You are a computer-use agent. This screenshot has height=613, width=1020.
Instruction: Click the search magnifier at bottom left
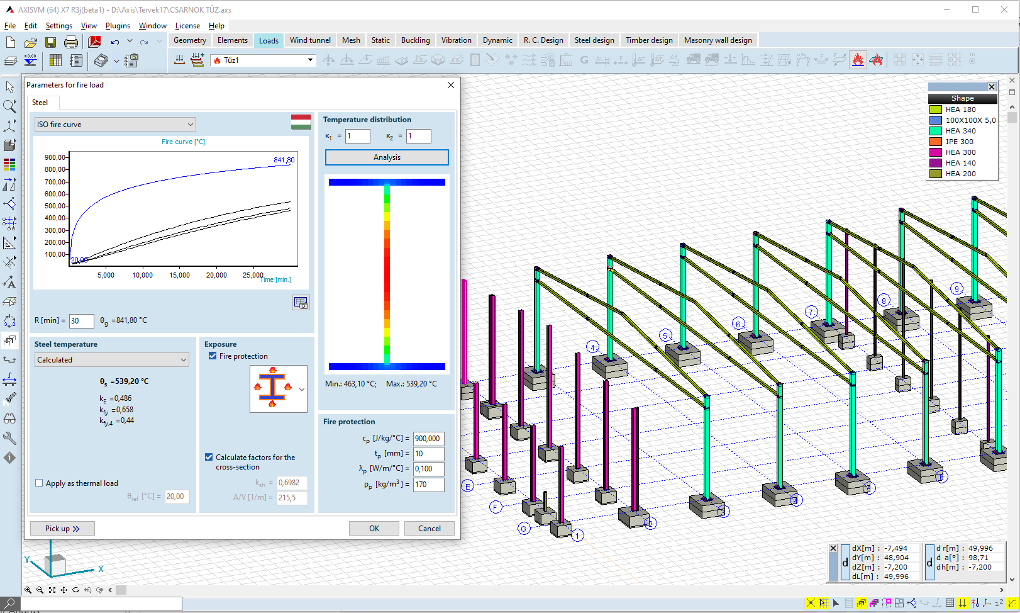(9, 604)
